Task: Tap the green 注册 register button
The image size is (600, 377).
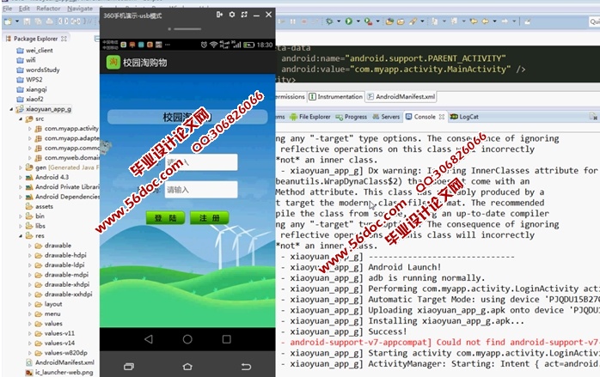Action: (x=209, y=218)
